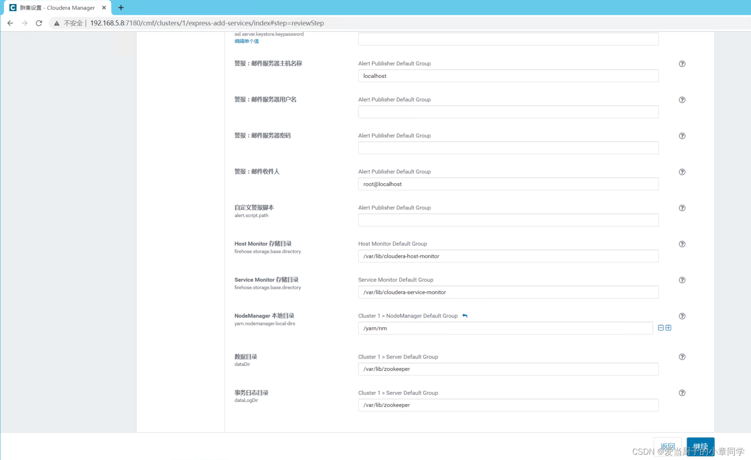Image resolution: width=751 pixels, height=460 pixels.
Task: Edit the /yarn/nm directory field
Action: [x=505, y=328]
